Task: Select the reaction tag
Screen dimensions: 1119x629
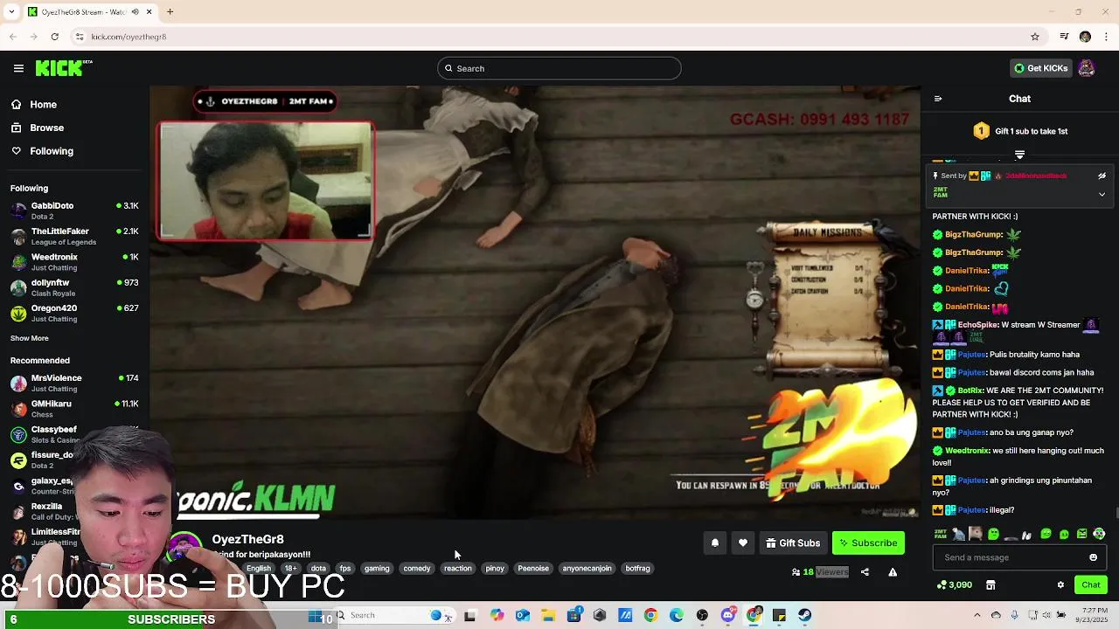Action: [457, 569]
